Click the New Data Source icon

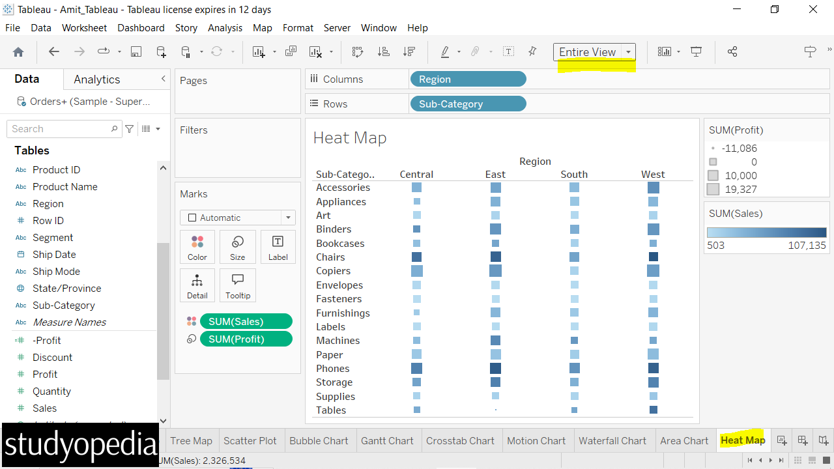point(161,52)
